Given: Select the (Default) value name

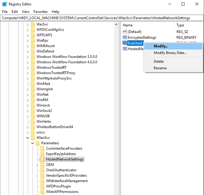Looking at the screenshot, I should click(x=135, y=32).
